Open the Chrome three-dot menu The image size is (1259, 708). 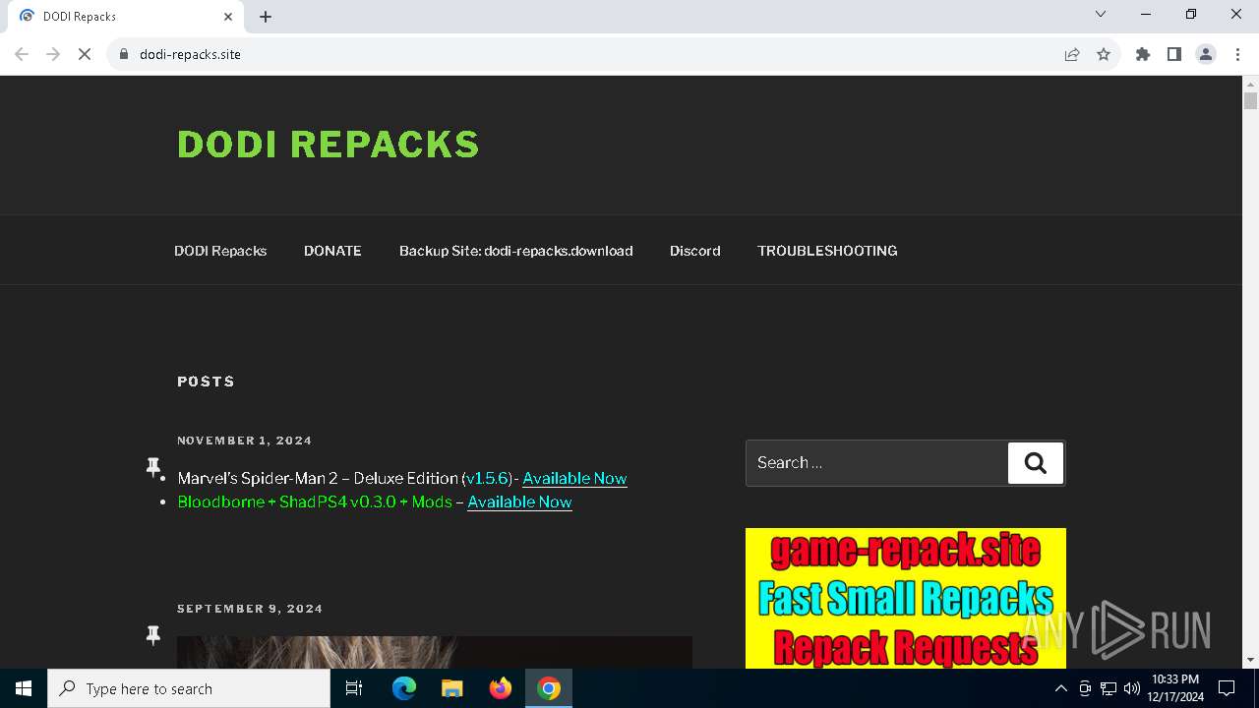pyautogui.click(x=1237, y=54)
